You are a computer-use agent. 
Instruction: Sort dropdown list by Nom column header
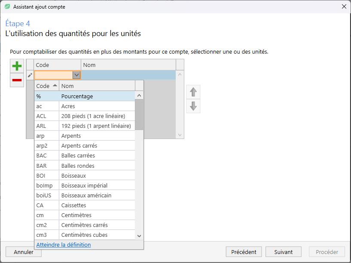(97, 86)
